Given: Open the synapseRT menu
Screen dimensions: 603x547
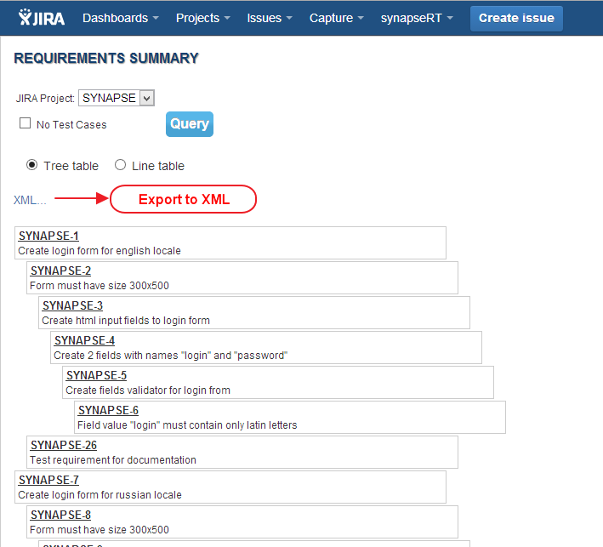Looking at the screenshot, I should coord(417,18).
